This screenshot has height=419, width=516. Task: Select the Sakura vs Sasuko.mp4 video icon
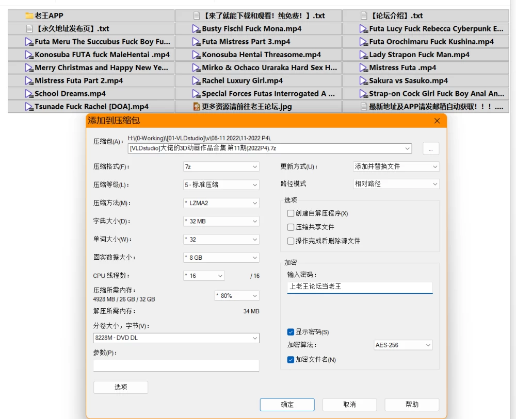tap(364, 80)
